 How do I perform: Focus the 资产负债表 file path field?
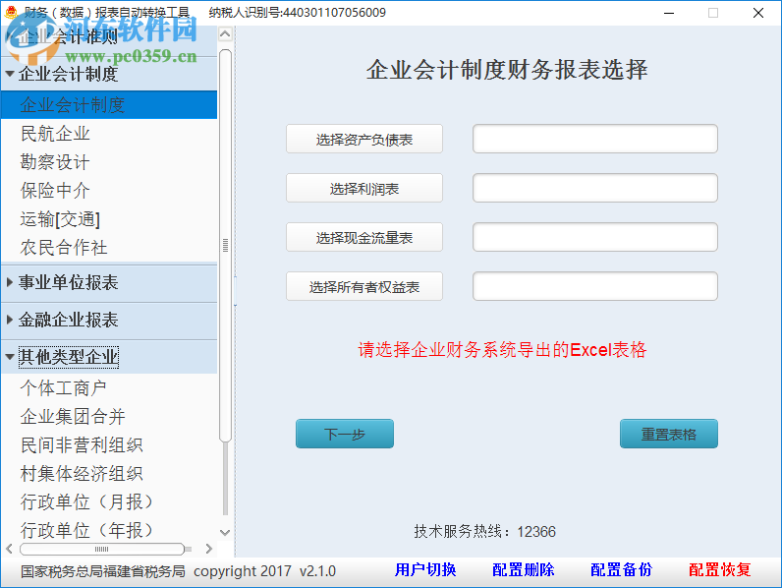tap(595, 139)
